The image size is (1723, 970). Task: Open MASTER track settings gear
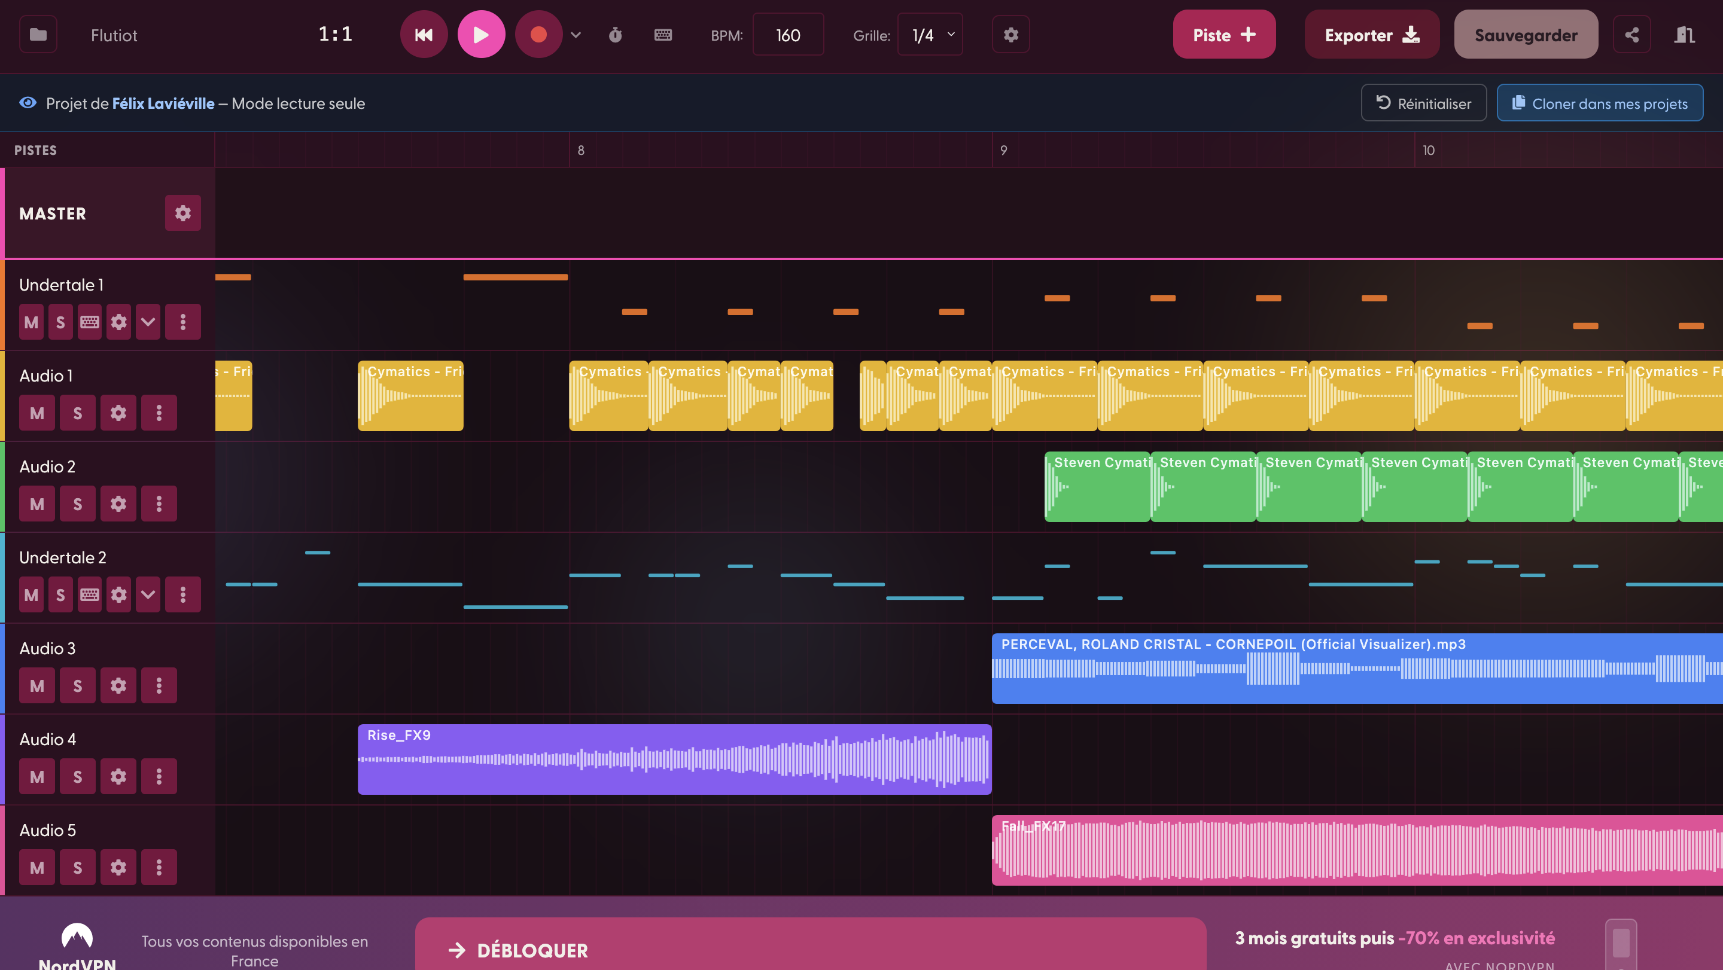click(182, 213)
